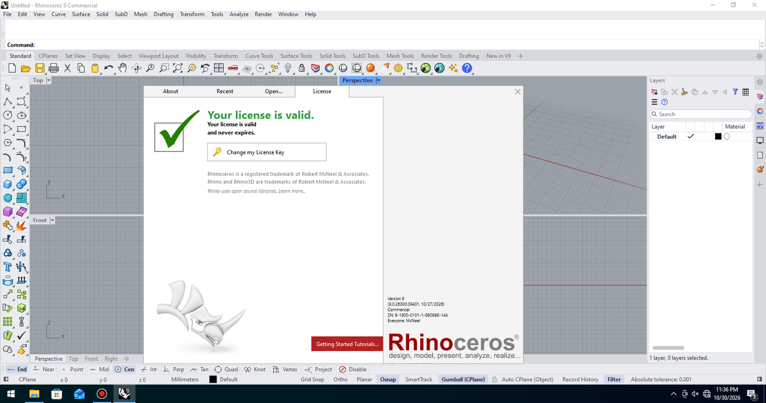Save the model with the floppy disk icon
This screenshot has width=766, height=403.
pos(39,68)
